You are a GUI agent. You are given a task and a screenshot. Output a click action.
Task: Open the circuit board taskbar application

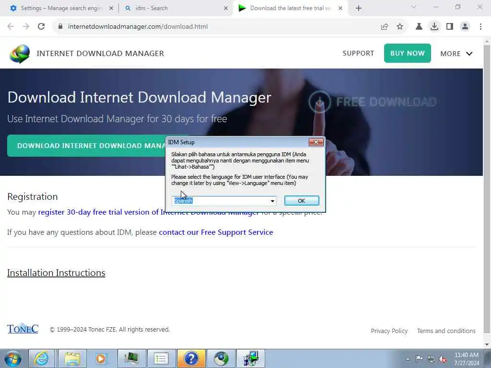tap(131, 358)
